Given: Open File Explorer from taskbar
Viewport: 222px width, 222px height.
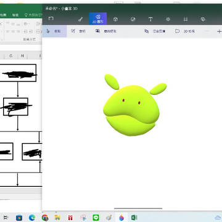Looking at the screenshot, I should (57, 218).
